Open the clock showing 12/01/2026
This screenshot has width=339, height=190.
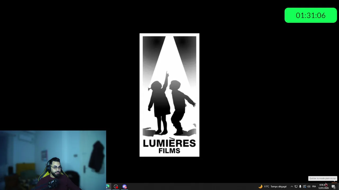323,187
